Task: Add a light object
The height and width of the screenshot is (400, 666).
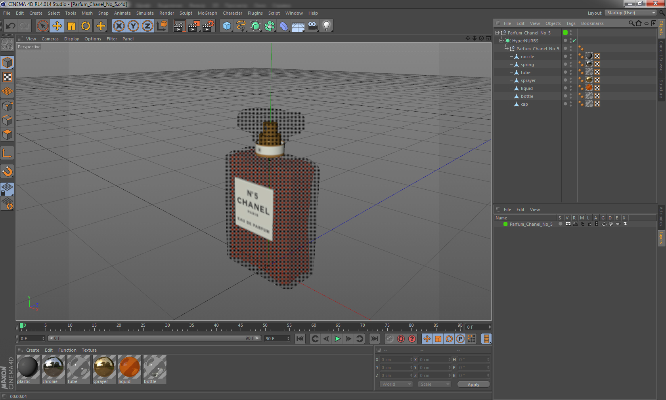Action: 327,26
